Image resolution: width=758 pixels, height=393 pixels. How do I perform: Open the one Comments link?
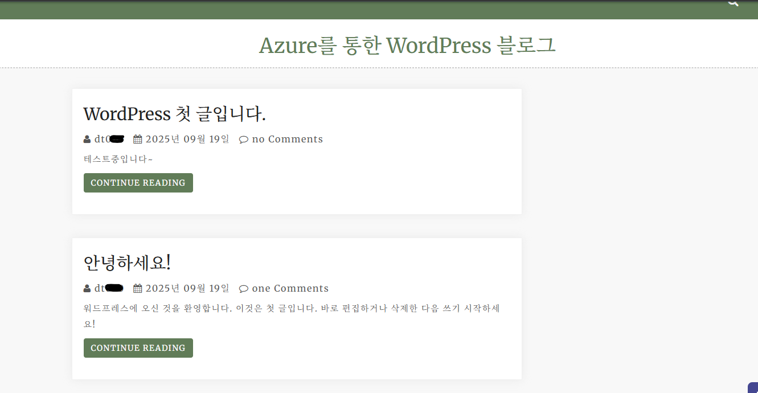(290, 288)
